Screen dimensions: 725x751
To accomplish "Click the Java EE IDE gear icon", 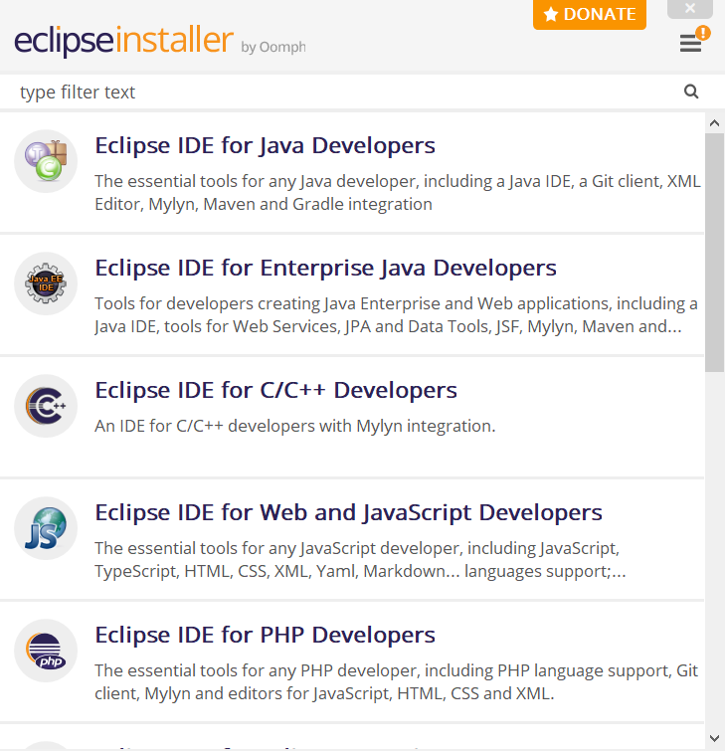I will coord(46,283).
